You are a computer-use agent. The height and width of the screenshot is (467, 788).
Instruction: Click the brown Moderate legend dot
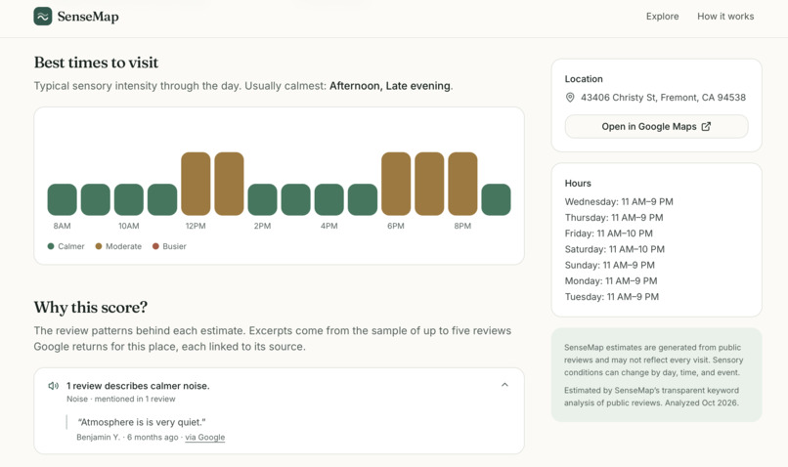coord(99,246)
